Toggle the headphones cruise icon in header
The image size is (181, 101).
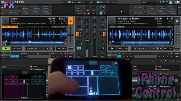[x=167, y=2]
